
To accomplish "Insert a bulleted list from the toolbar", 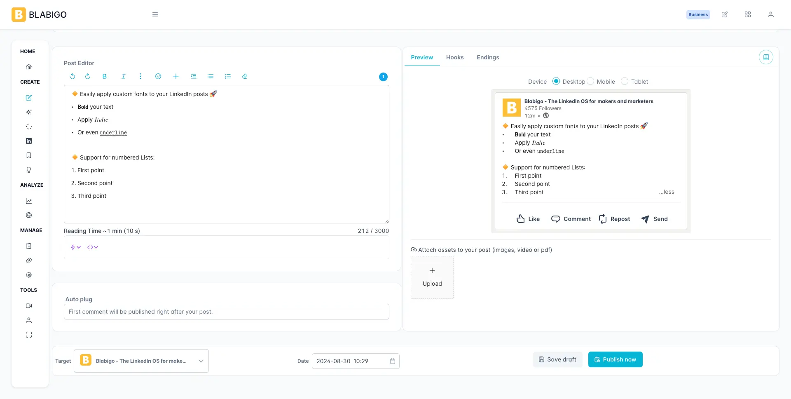I will coord(211,76).
